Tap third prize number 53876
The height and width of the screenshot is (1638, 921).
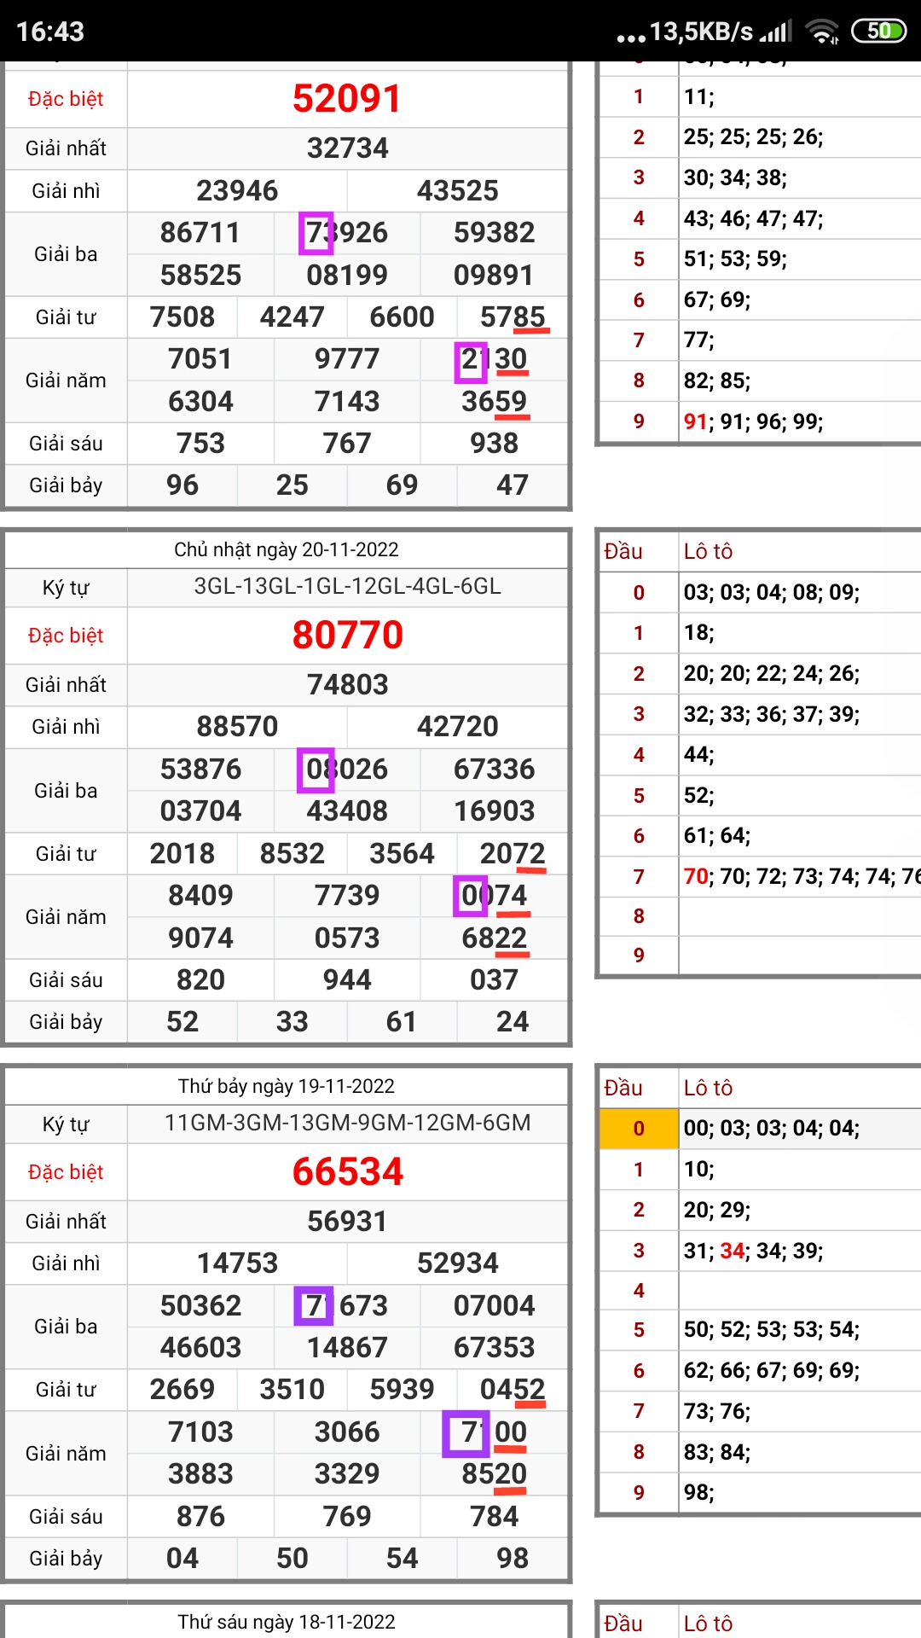200,770
